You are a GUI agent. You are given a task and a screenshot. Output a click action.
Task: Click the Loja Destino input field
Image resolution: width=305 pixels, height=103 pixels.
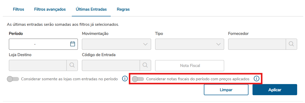(38, 65)
